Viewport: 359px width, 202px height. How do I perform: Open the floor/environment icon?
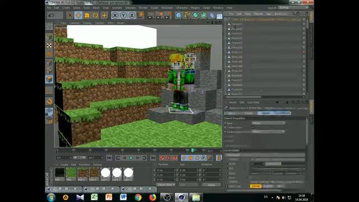[x=219, y=16]
